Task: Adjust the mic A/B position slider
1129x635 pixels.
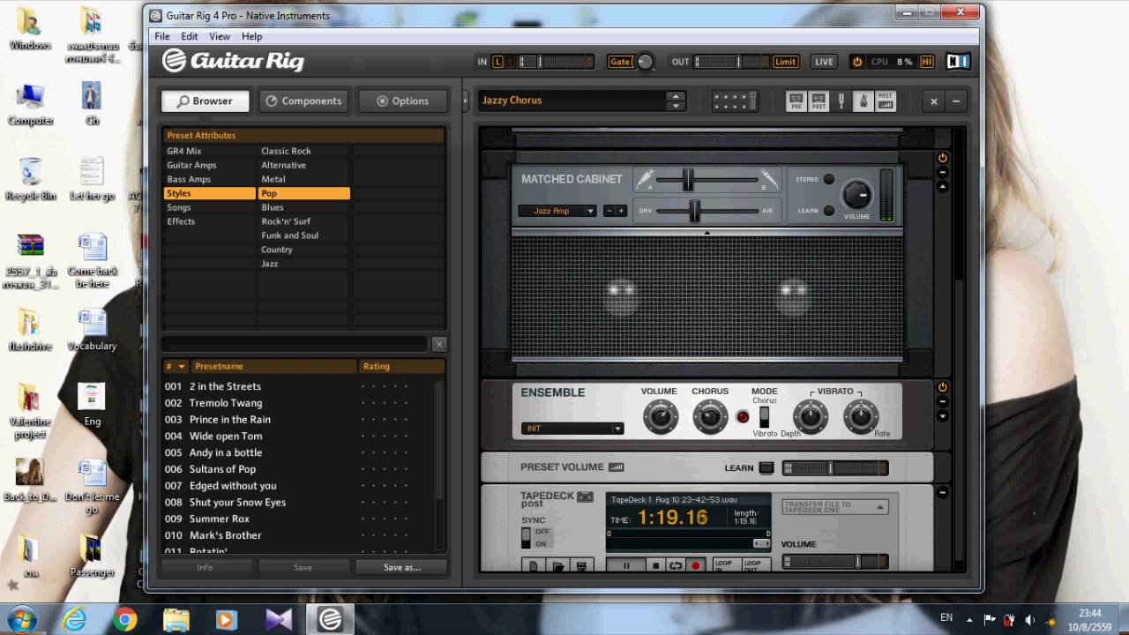Action: pyautogui.click(x=688, y=179)
